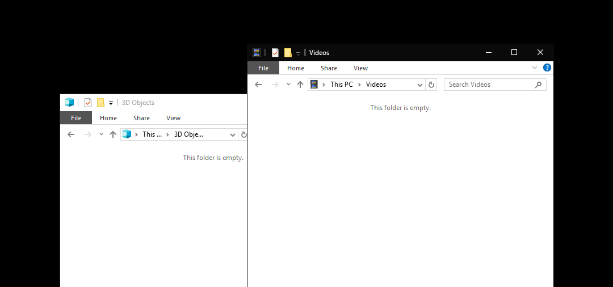Click New Folder icon in 3D Objects title bar

pos(100,103)
